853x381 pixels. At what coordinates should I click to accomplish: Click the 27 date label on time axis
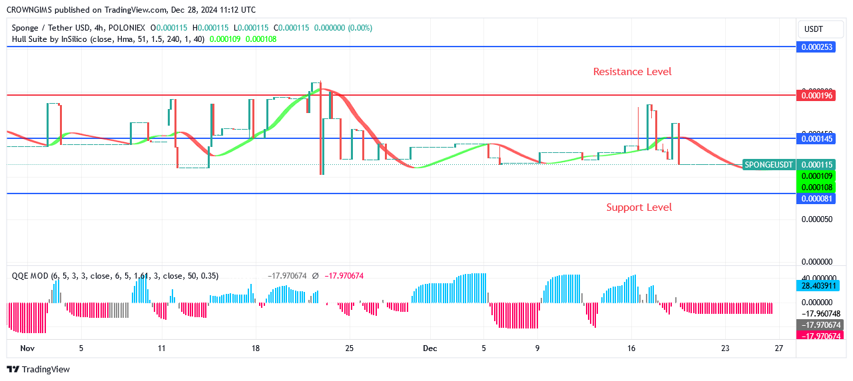pos(779,348)
